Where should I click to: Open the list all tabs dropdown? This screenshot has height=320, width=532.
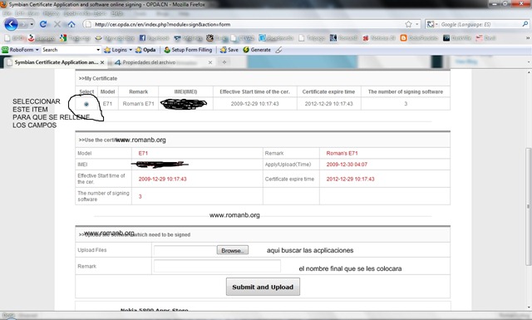point(529,62)
